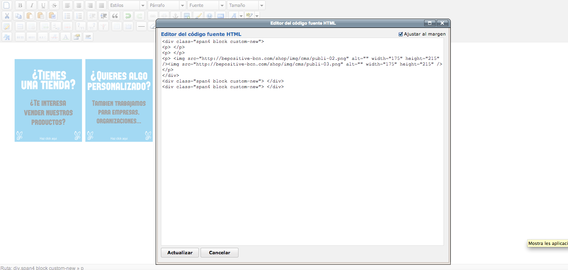This screenshot has height=270, width=568.
Task: Toggle strikethrough formatting
Action: (x=55, y=5)
